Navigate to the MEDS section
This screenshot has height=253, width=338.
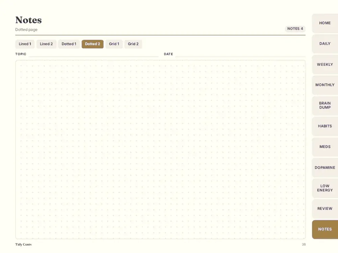click(325, 147)
